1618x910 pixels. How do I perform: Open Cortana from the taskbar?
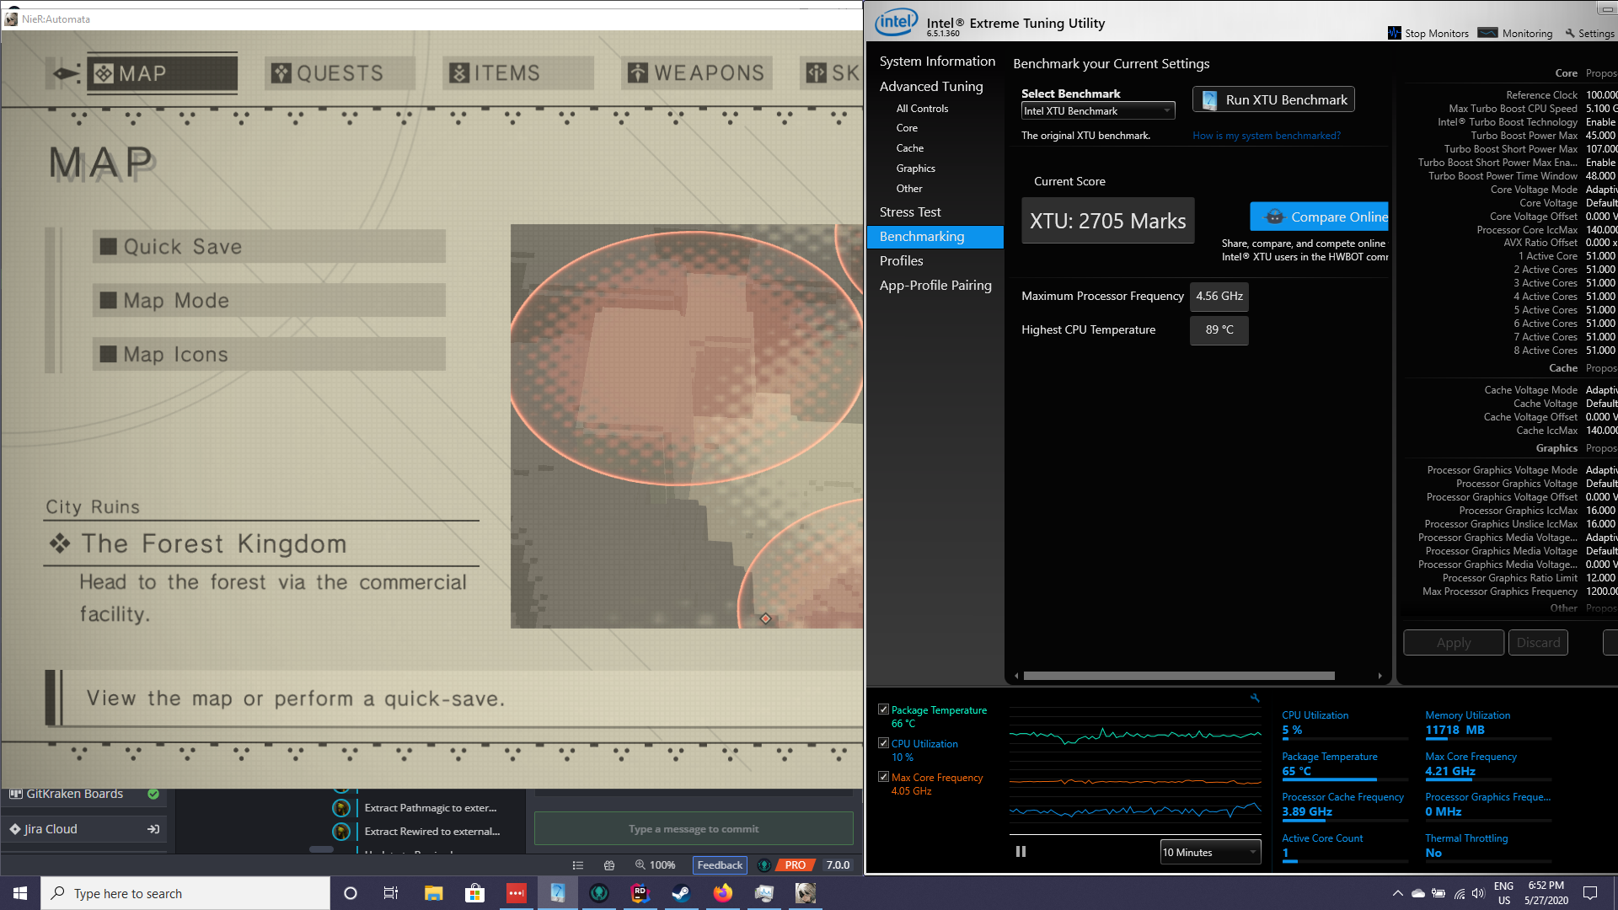click(x=351, y=893)
